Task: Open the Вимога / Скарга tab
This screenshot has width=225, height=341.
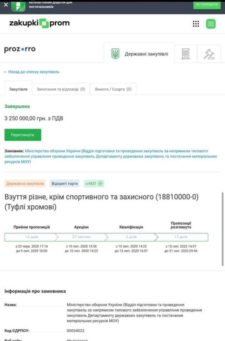Action: click(x=113, y=89)
